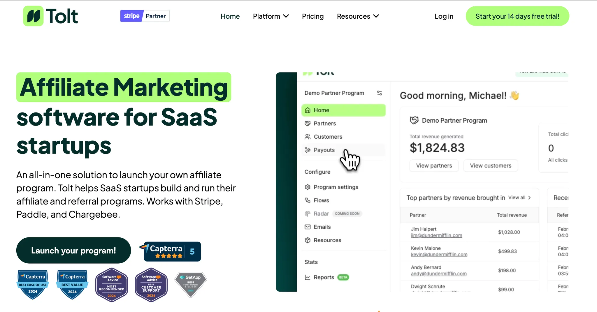597x312 pixels.
Task: Click the Jim Halpert partner name
Action: 424,229
